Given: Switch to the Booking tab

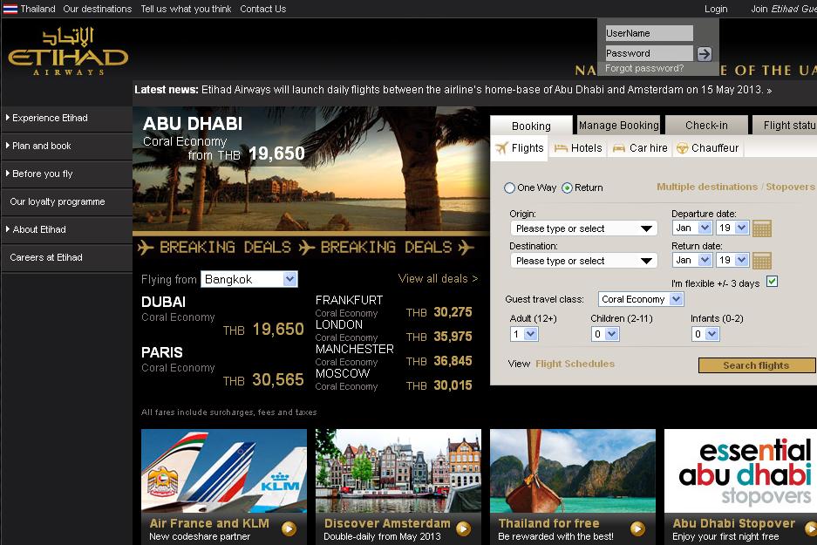Looking at the screenshot, I should (531, 126).
